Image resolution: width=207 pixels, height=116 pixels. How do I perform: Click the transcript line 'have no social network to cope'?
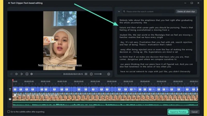[155, 72]
